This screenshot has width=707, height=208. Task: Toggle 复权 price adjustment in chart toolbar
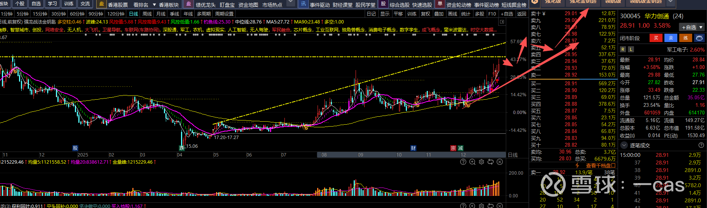click(x=425, y=14)
